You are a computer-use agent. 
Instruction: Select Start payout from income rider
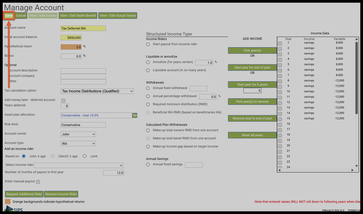(x=148, y=44)
